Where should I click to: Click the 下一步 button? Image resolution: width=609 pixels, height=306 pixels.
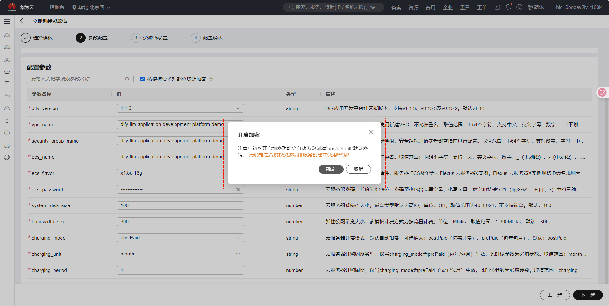pos(588,295)
